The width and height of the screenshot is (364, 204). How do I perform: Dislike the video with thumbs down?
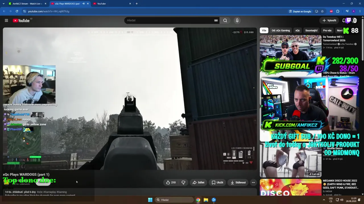183,182
